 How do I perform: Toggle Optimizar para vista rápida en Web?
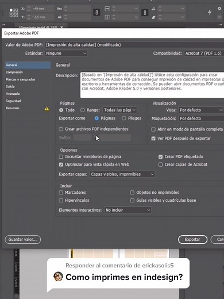pyautogui.click(x=61, y=164)
